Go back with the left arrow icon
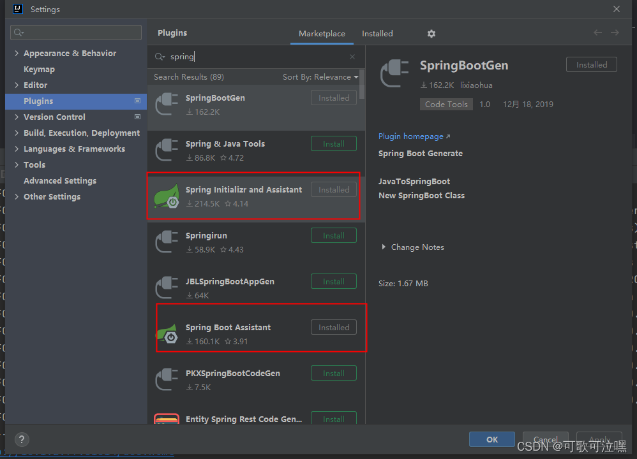The height and width of the screenshot is (459, 637). pyautogui.click(x=597, y=33)
